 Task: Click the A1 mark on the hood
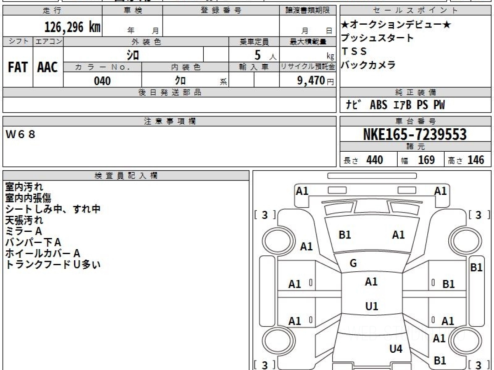point(398,235)
